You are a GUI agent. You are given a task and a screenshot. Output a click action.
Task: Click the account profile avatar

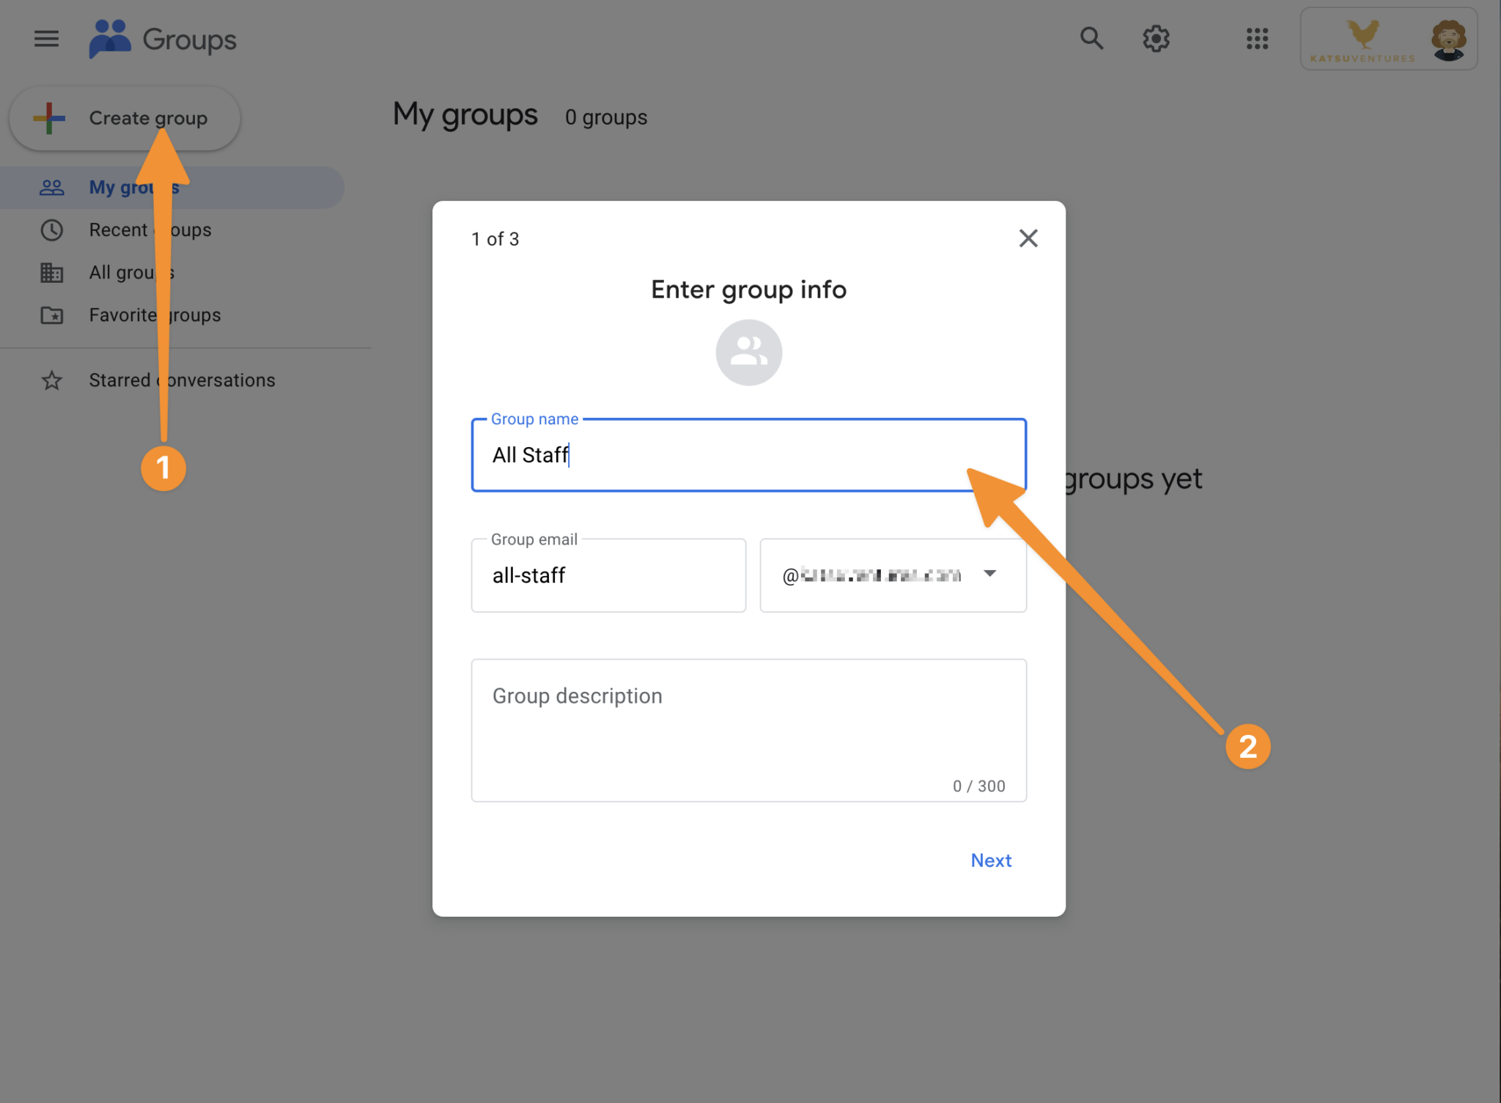click(1447, 38)
